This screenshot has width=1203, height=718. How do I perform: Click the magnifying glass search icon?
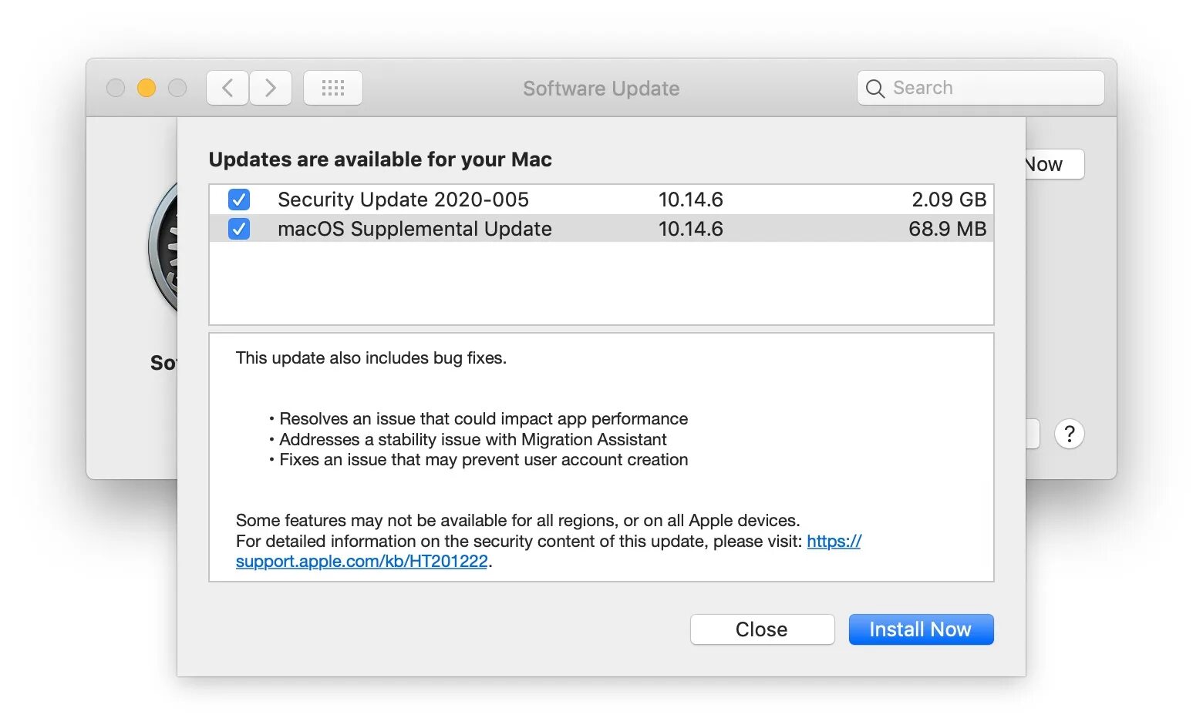[x=874, y=89]
